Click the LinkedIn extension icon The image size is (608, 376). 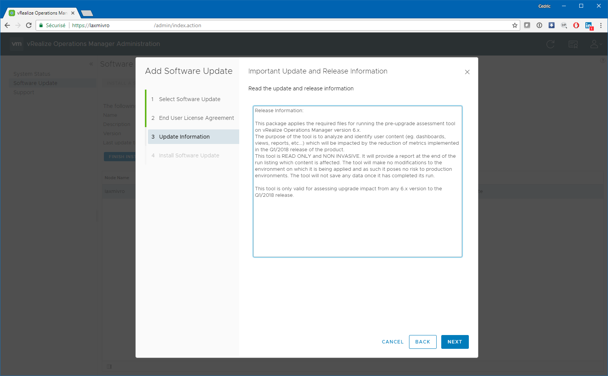pos(588,25)
